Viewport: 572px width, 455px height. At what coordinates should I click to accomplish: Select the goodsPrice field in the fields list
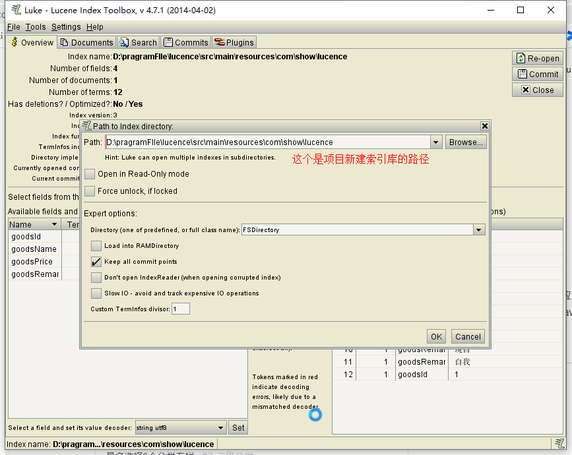click(x=30, y=261)
